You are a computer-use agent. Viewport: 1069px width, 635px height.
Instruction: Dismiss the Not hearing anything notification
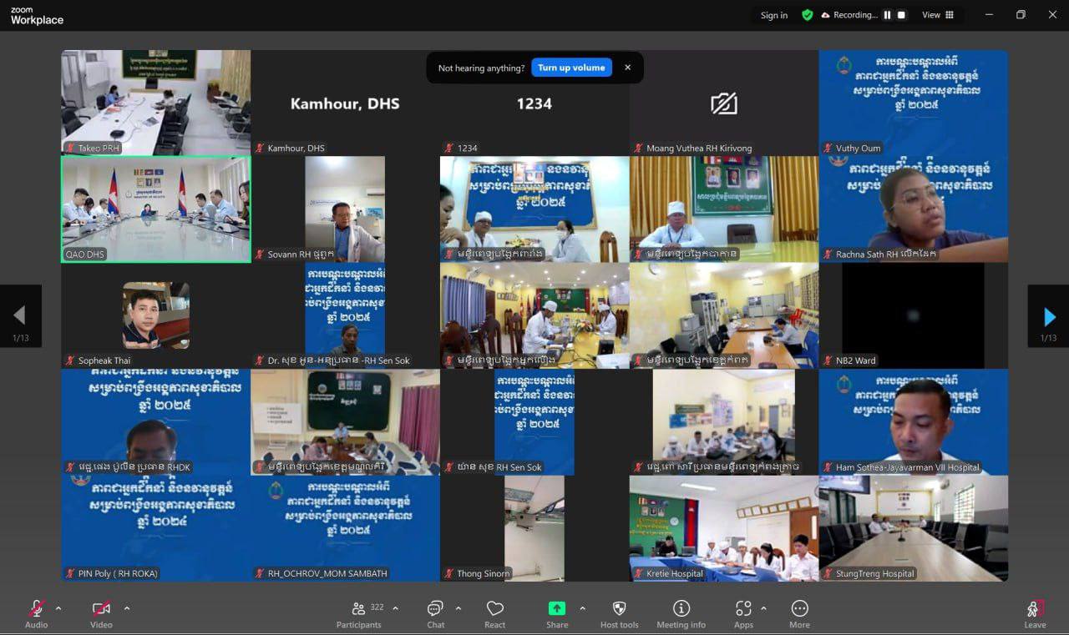(628, 68)
